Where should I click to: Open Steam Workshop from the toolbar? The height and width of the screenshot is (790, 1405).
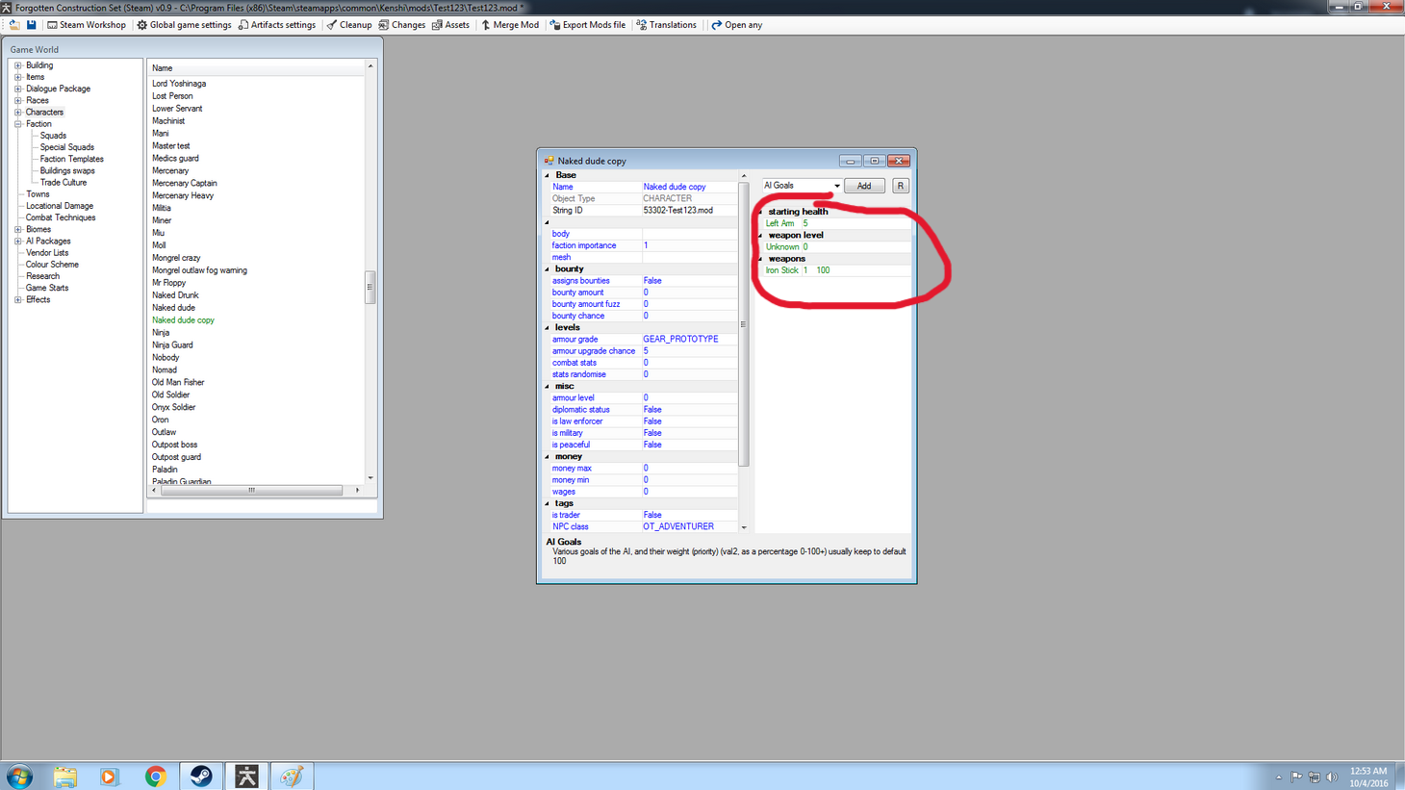(87, 25)
